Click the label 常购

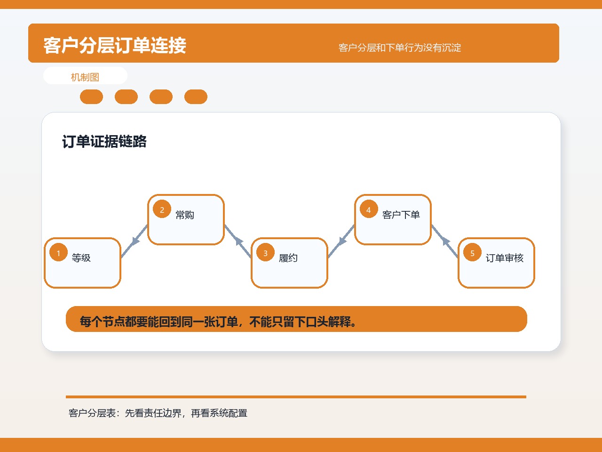click(185, 215)
